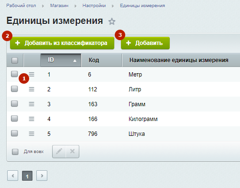Check the box for the Килограмм row
Image resolution: width=240 pixels, height=188 pixels.
[14, 118]
